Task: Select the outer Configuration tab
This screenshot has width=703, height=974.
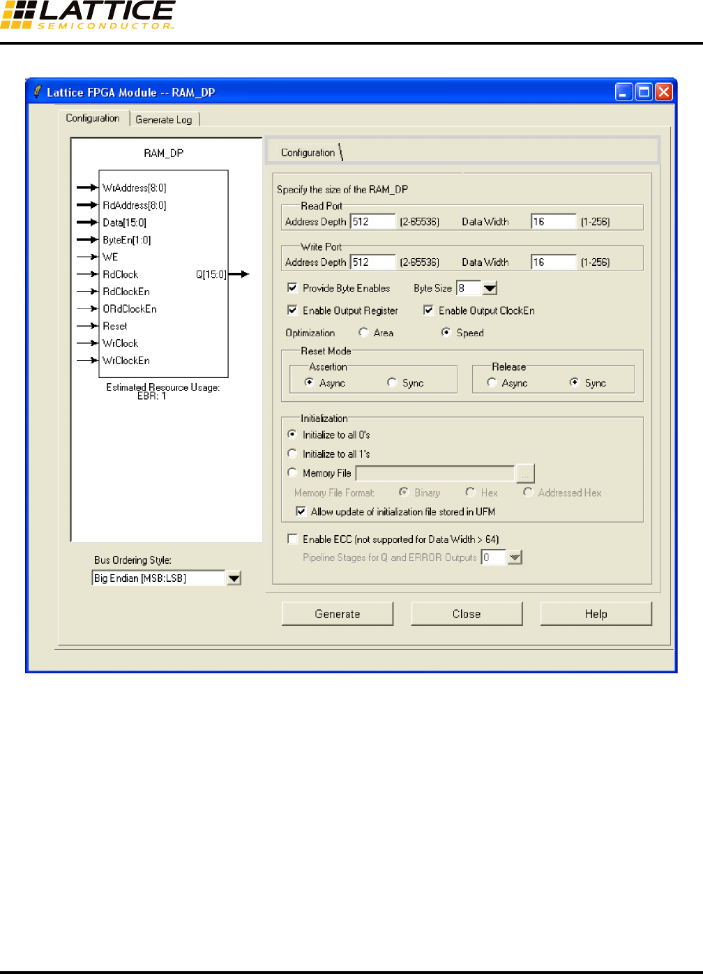Action: 93,118
